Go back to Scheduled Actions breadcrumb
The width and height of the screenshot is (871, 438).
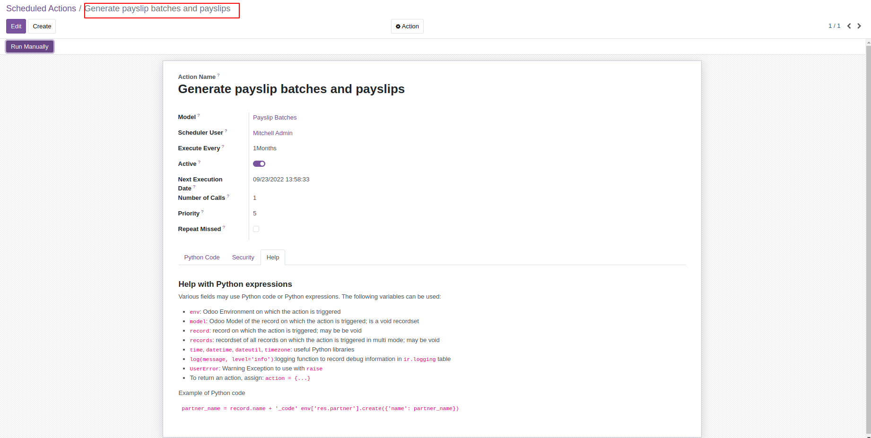tap(41, 9)
